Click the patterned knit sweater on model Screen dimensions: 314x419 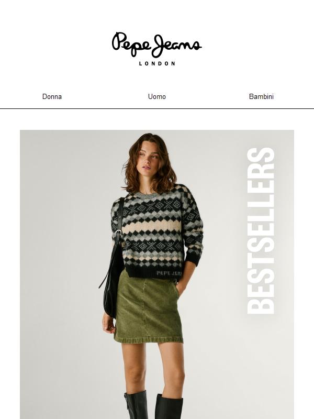pyautogui.click(x=158, y=231)
